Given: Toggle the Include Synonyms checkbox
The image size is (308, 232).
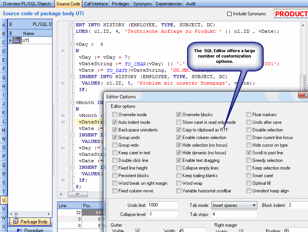Looking at the screenshot, I should (x=229, y=14).
